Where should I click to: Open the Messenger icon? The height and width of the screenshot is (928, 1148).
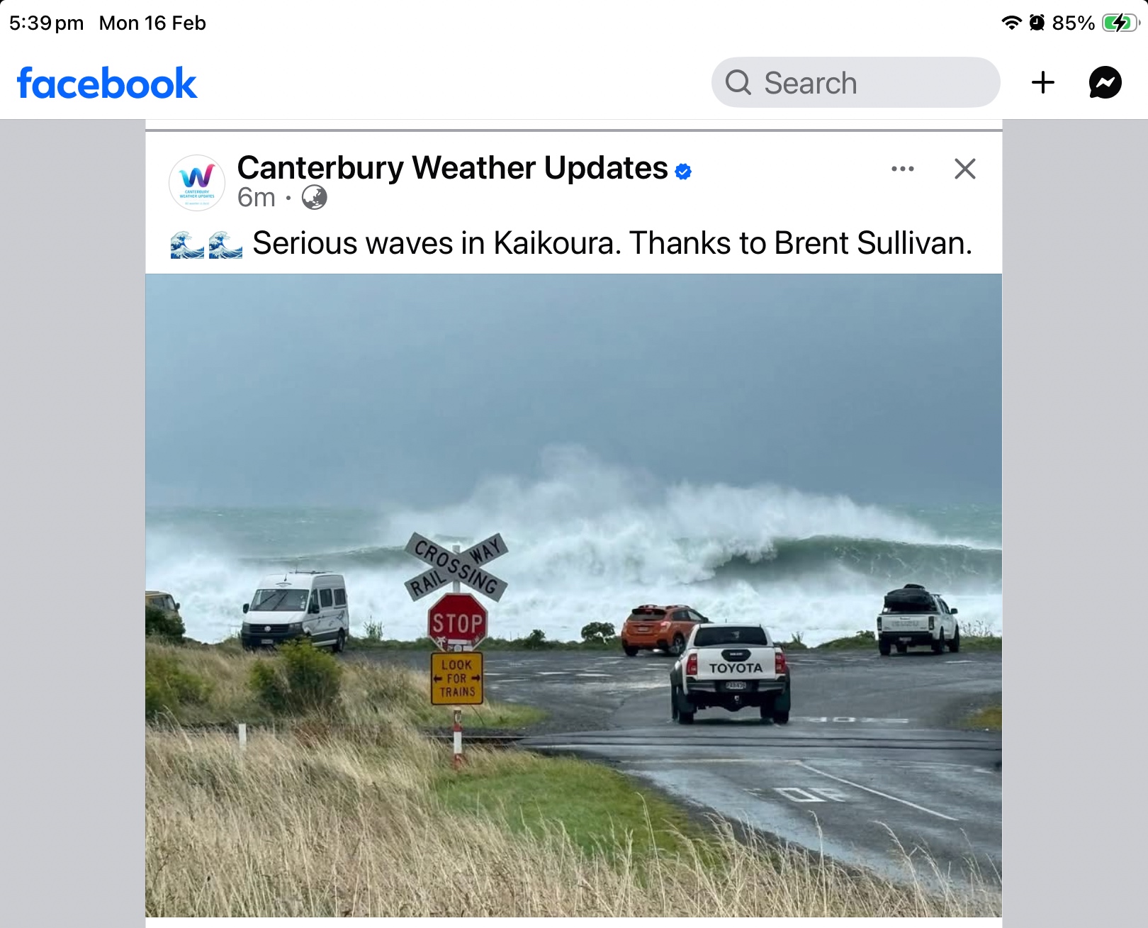coord(1105,82)
